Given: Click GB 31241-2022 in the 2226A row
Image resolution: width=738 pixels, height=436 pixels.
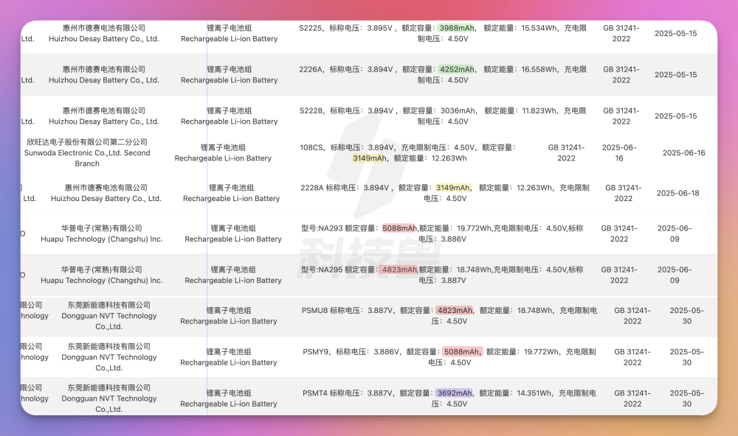Looking at the screenshot, I should 621,75.
